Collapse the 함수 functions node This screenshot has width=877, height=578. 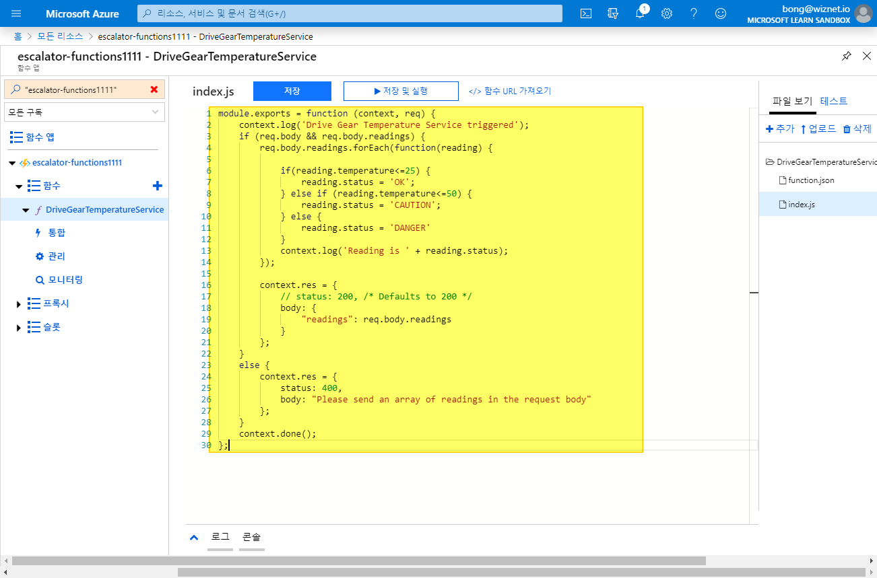point(19,186)
